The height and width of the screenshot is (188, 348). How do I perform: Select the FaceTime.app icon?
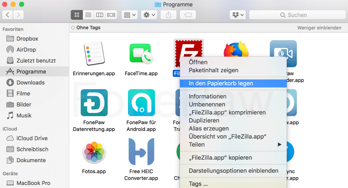click(141, 53)
